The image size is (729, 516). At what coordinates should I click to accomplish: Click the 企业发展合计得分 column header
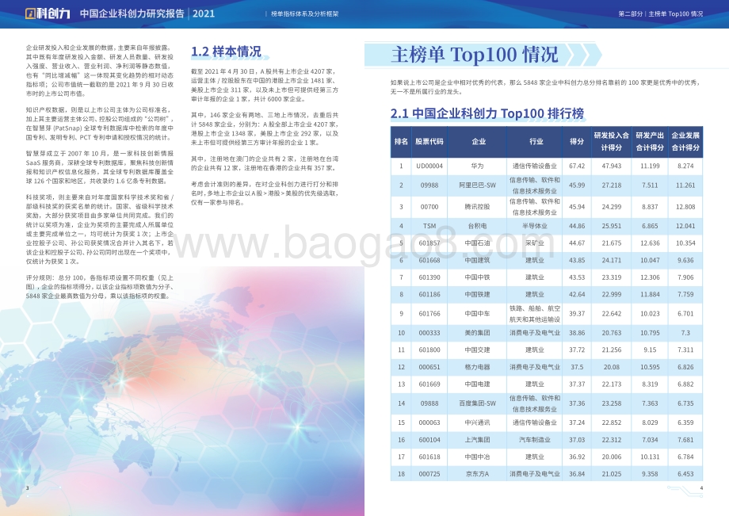685,141
